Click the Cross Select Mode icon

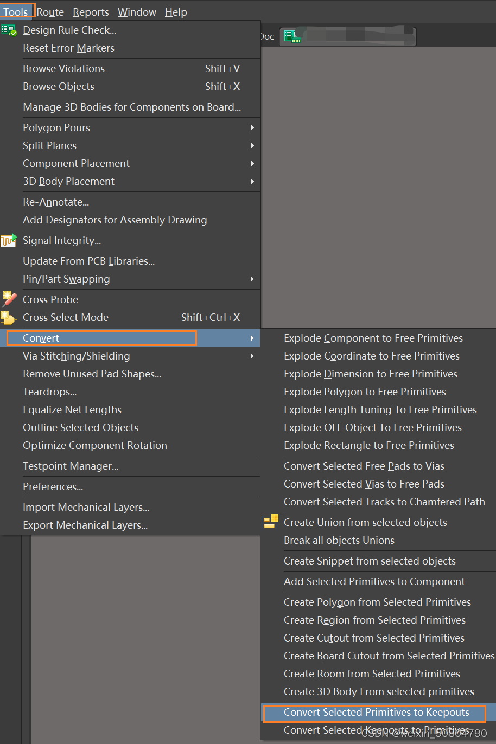click(9, 317)
